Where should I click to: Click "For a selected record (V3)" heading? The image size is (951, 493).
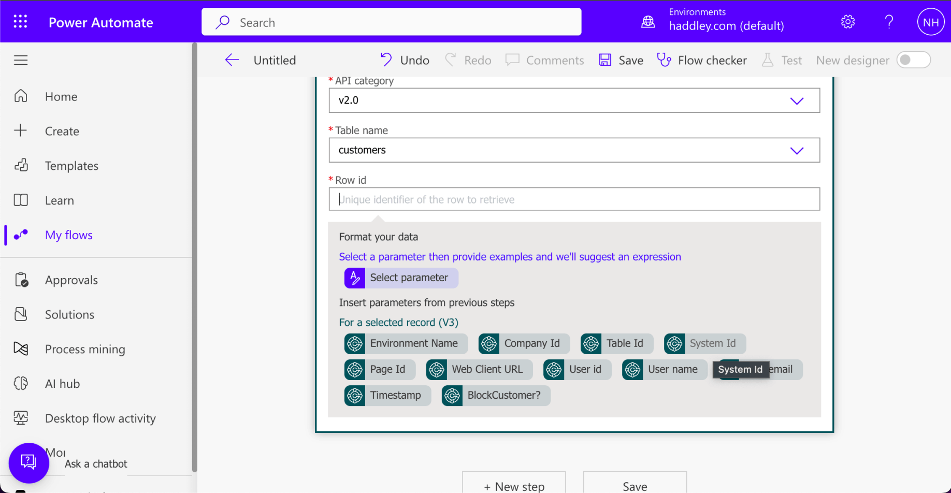click(x=398, y=323)
